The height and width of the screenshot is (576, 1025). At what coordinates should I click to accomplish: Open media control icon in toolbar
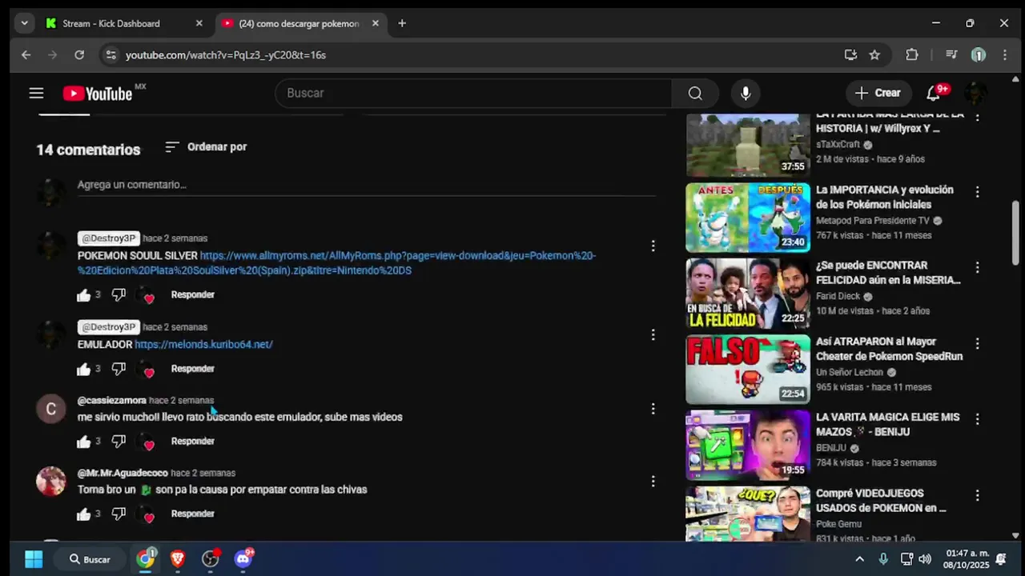(x=951, y=54)
